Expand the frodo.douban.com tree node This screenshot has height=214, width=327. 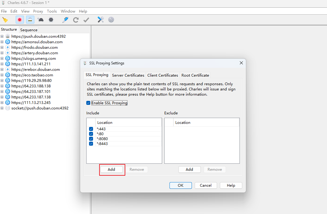tap(2, 47)
